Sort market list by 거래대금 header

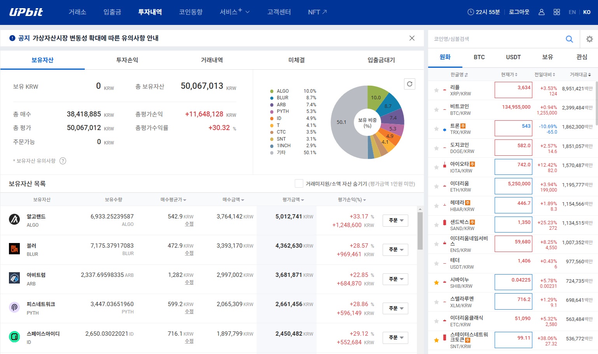click(580, 74)
